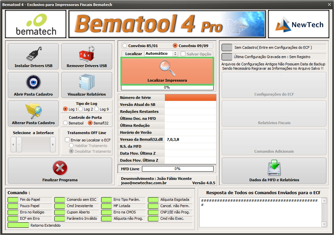The width and height of the screenshot is (334, 235).
Task: Click the disabled Relatórios Fiscais button
Action: tap(274, 114)
